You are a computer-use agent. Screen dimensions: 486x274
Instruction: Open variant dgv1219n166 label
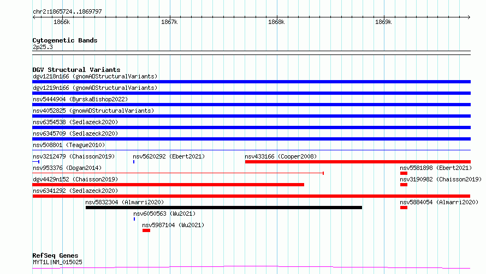coord(95,88)
